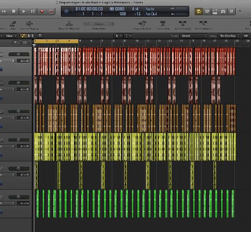
Task: Click the volume slider of the second track
Action: (x=19, y=83)
